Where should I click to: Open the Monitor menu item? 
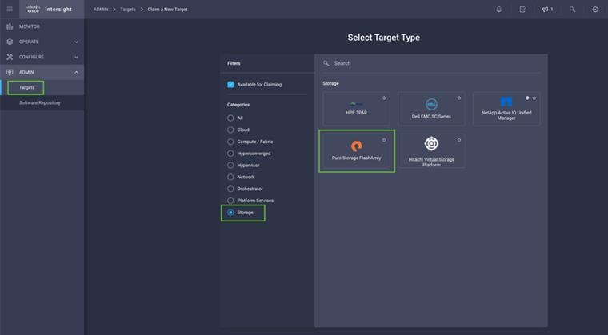tap(42, 26)
